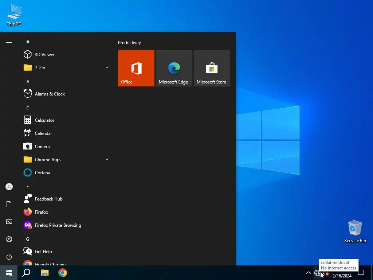Image resolution: width=373 pixels, height=280 pixels.
Task: Open the network status tray icon
Action: pos(317,273)
